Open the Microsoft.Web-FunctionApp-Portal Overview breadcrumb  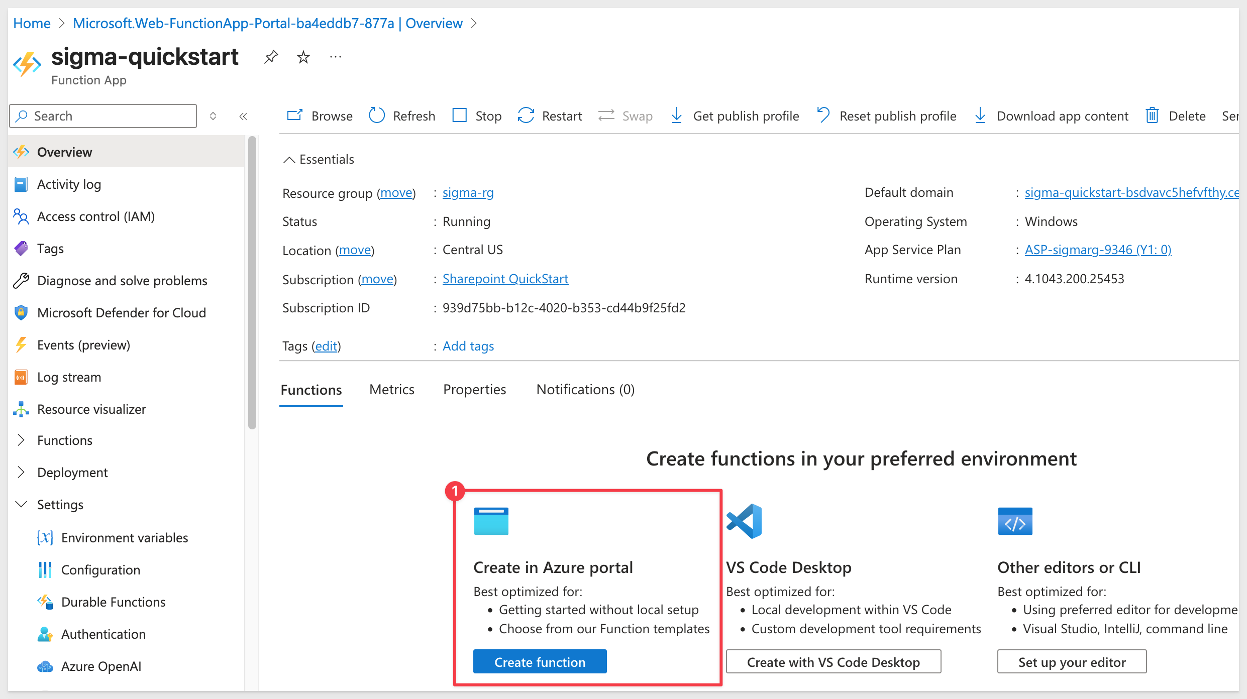[x=267, y=23]
